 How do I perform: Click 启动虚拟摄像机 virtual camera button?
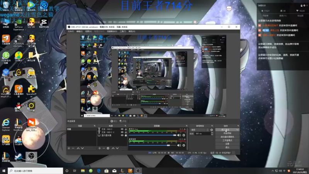[227, 137]
